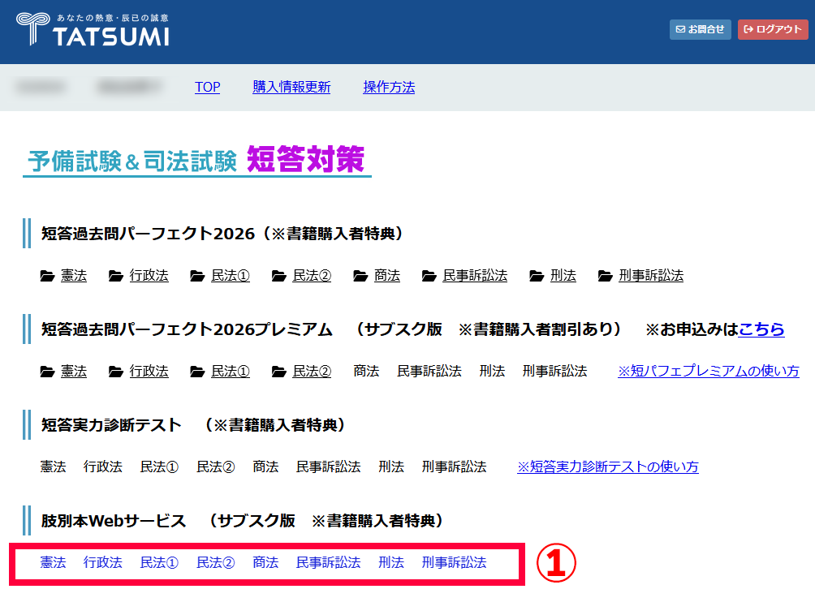Open 購入情報更新 in the navigation bar
The image size is (815, 602).
[291, 87]
